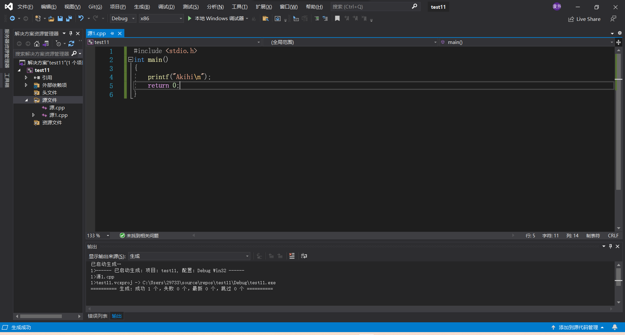The height and width of the screenshot is (335, 625).
Task: Click the 添加到源代码管理 button
Action: (x=578, y=327)
